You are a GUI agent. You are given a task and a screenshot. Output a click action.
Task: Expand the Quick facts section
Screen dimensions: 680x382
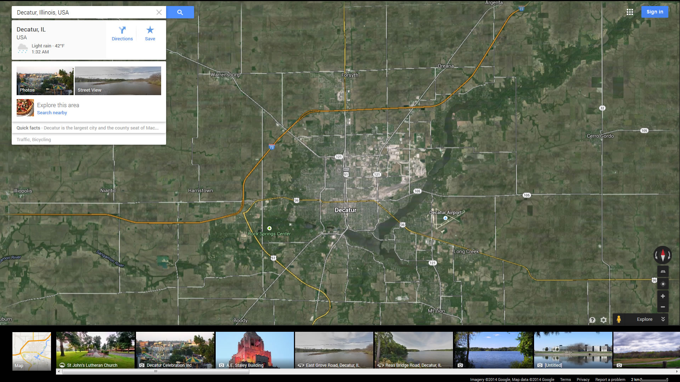(89, 128)
